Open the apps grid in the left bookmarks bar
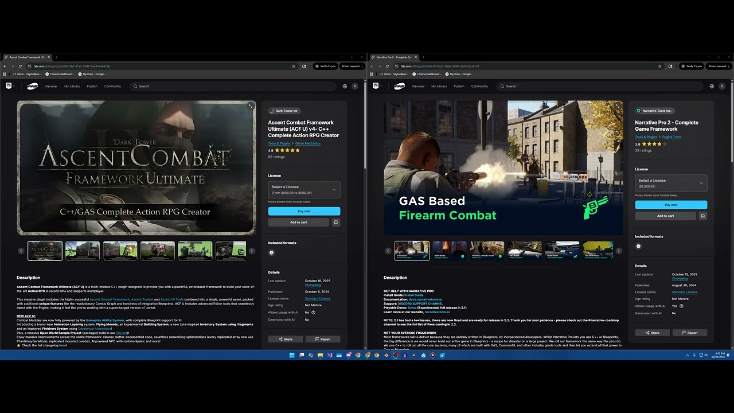The width and height of the screenshot is (734, 413). (5, 74)
